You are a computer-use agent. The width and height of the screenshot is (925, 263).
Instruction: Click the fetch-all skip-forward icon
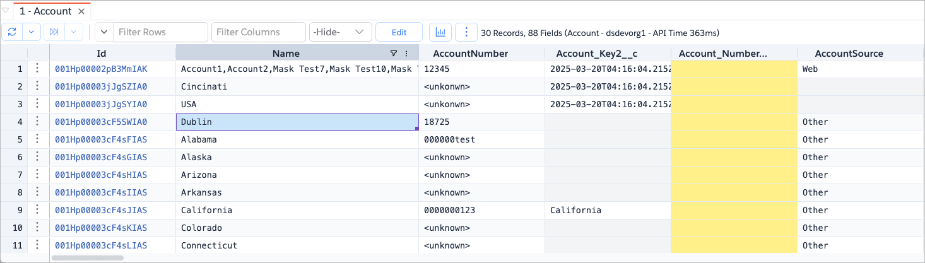click(54, 32)
